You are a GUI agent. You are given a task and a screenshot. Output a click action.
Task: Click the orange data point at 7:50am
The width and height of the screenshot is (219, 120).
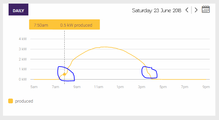coord(64,74)
